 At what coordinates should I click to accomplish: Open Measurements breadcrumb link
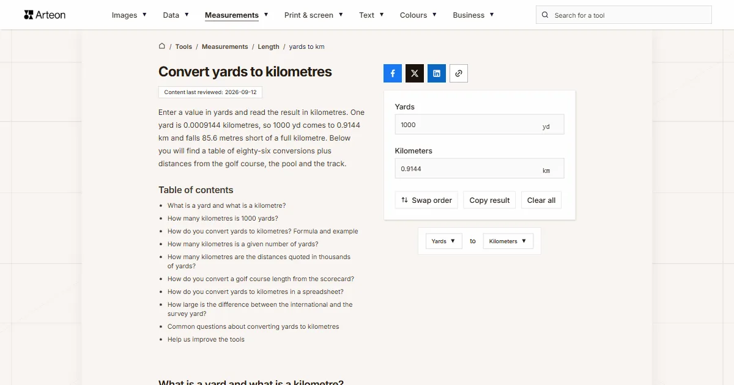[225, 46]
